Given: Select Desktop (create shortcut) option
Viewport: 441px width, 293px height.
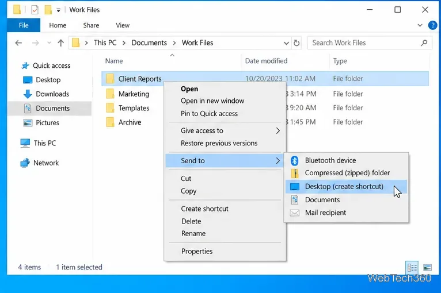Looking at the screenshot, I should [x=346, y=187].
